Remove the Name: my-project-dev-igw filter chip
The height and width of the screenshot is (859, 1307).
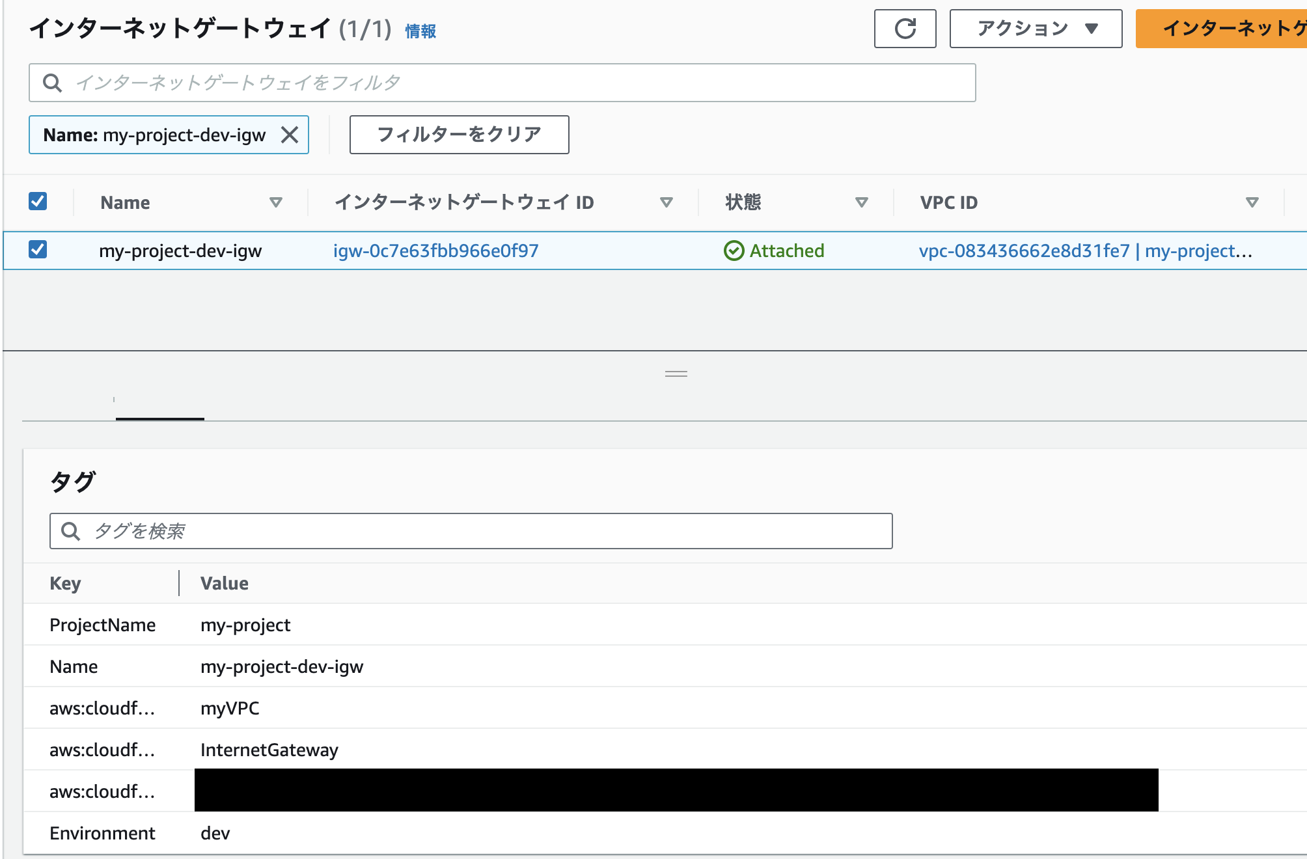(291, 135)
